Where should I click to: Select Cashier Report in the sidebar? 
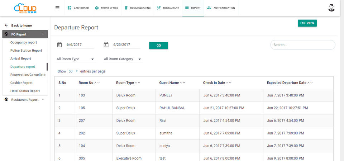(x=21, y=83)
